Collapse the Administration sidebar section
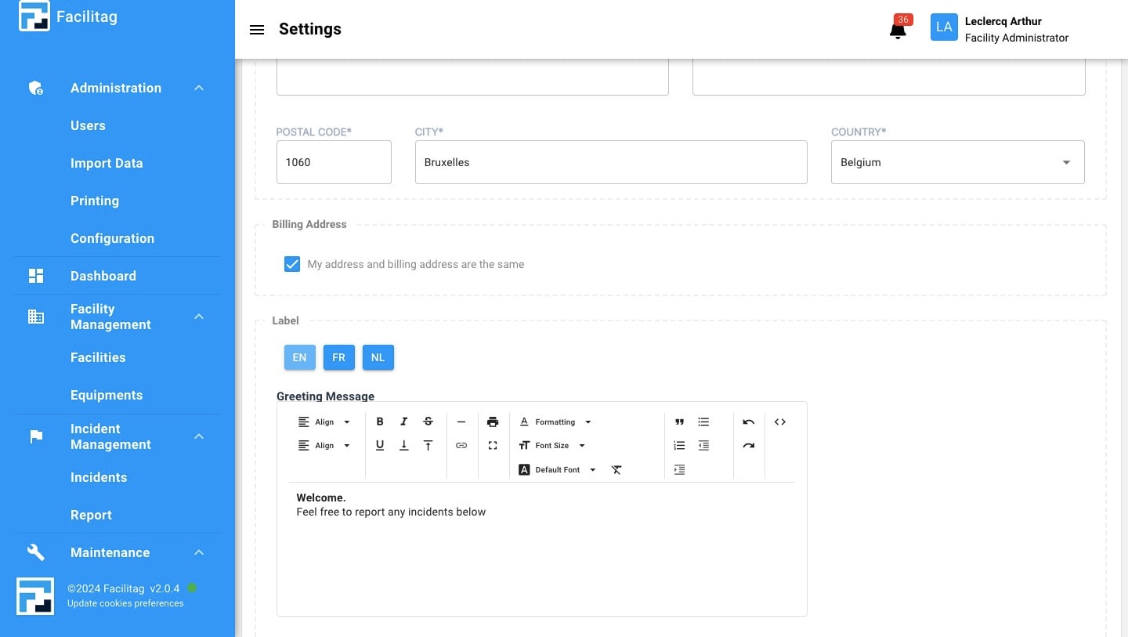Viewport: 1128px width, 637px height. coord(199,88)
